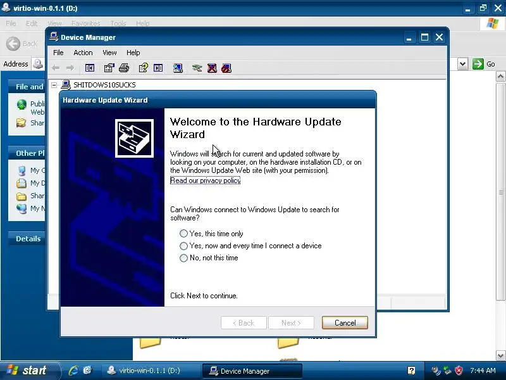Click the speaker-like tray icon left of the clock
Screen dimensions: 506x380
click(436, 370)
